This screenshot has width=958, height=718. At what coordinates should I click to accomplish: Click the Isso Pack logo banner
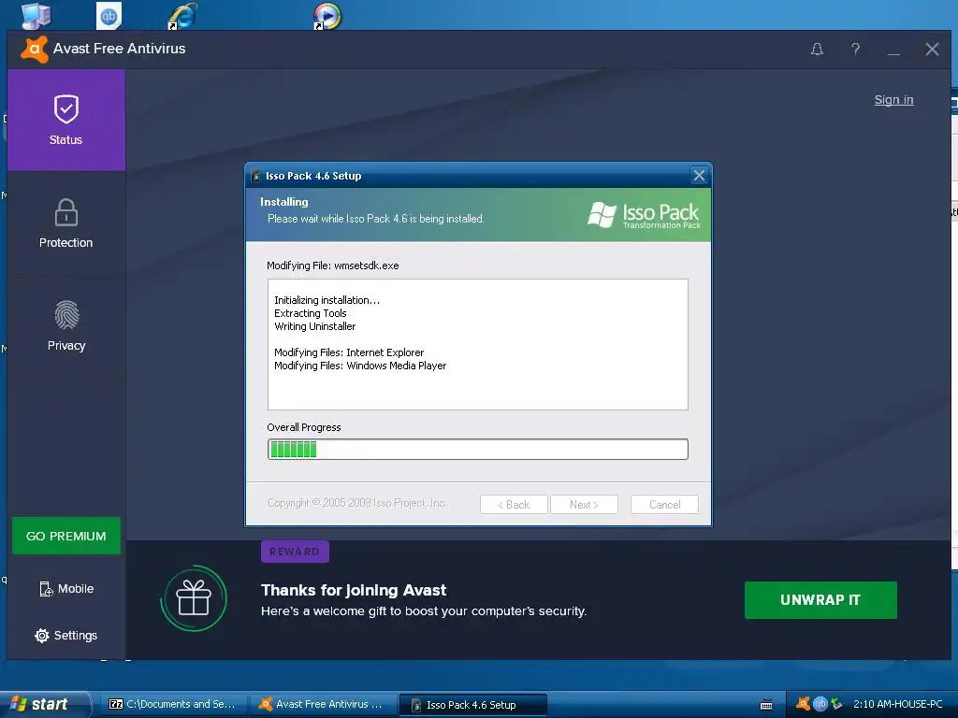coord(644,216)
